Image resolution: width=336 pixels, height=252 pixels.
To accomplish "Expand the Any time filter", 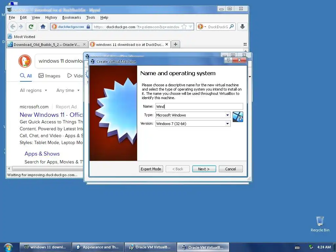I will click(x=68, y=90).
